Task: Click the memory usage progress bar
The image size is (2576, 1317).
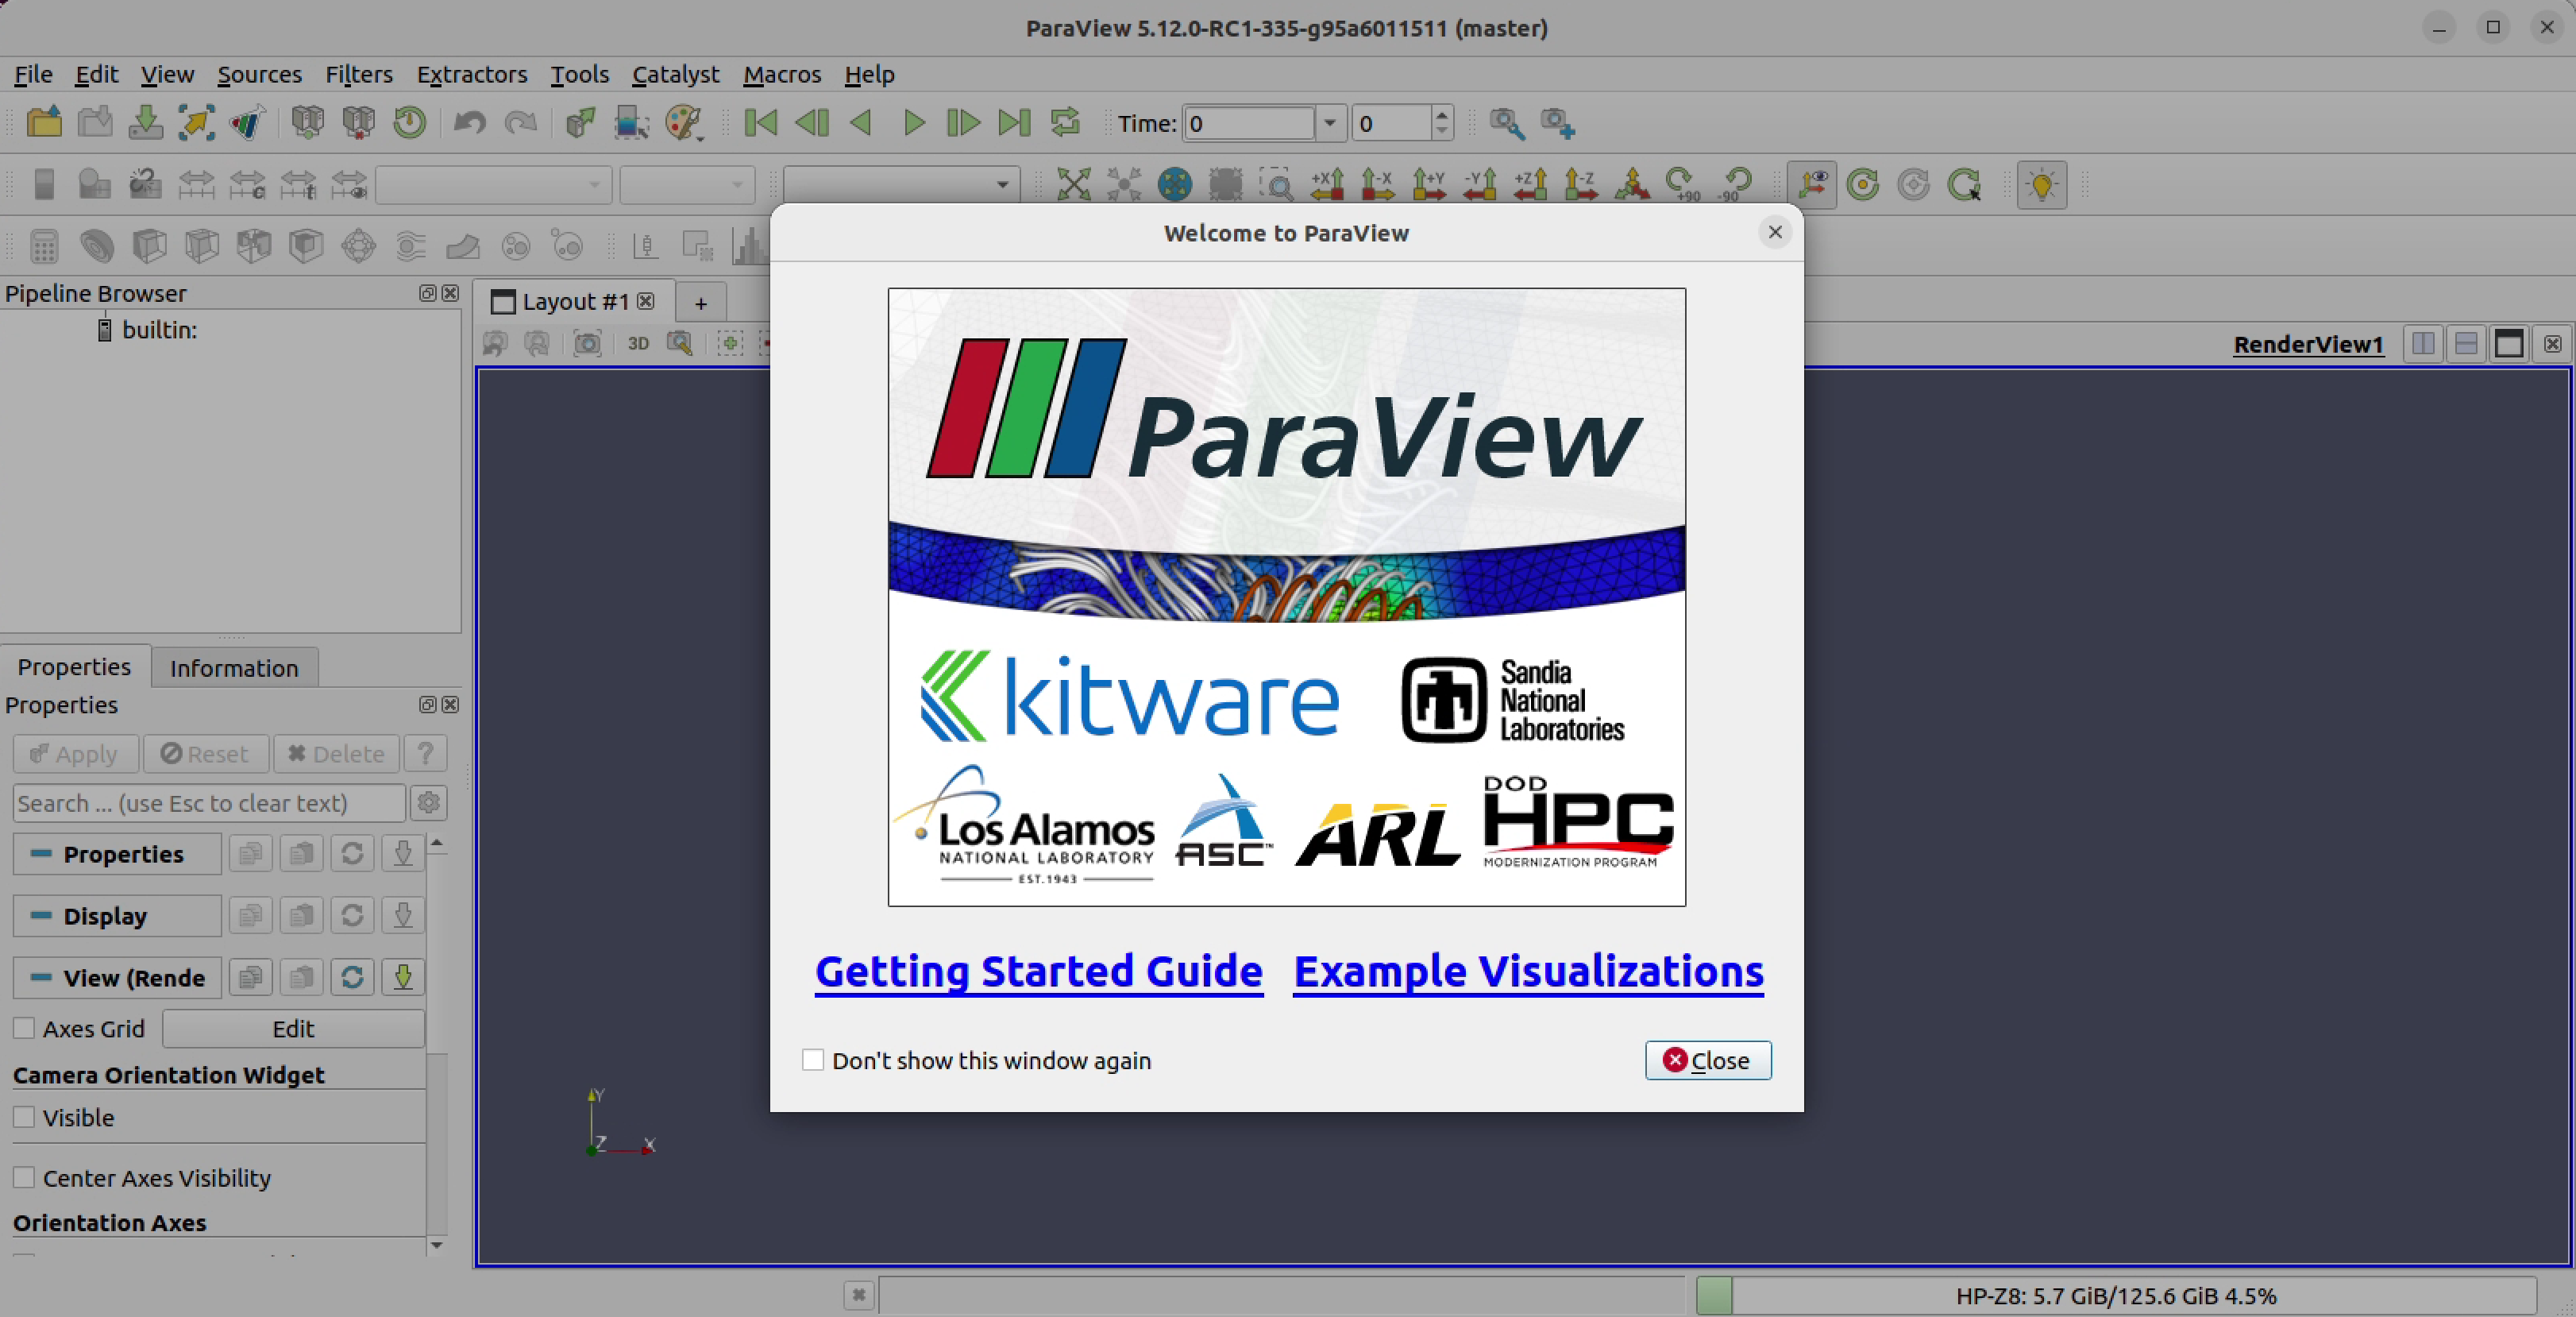Action: pyautogui.click(x=2117, y=1295)
